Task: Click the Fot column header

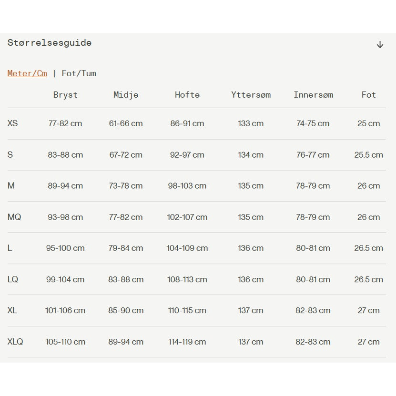Action: (368, 95)
